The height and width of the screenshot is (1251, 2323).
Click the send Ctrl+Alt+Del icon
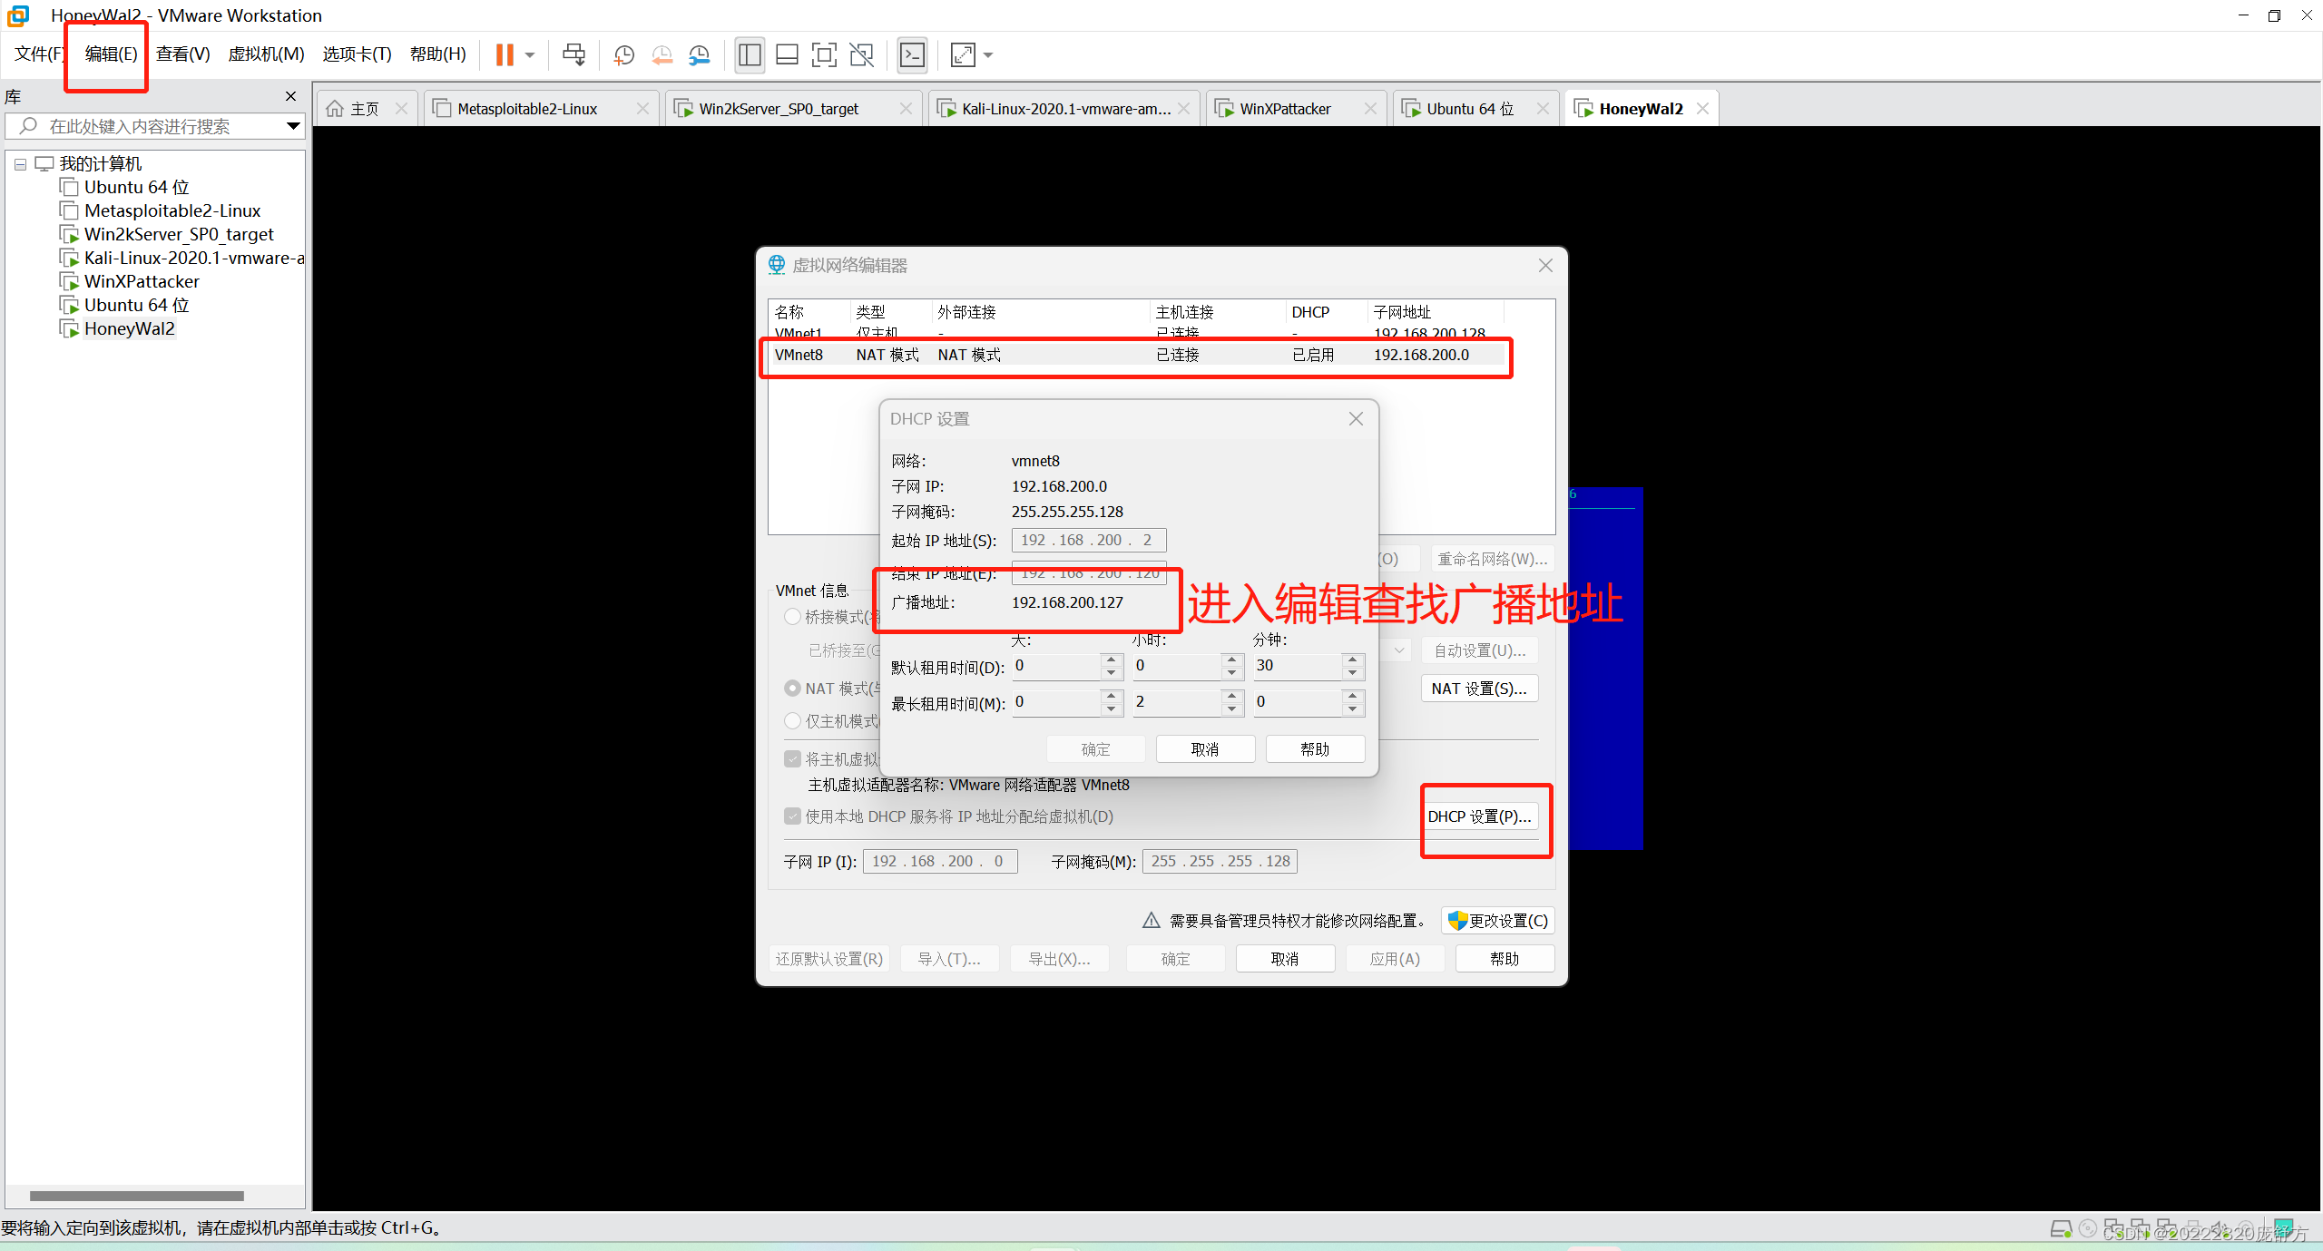tap(573, 54)
